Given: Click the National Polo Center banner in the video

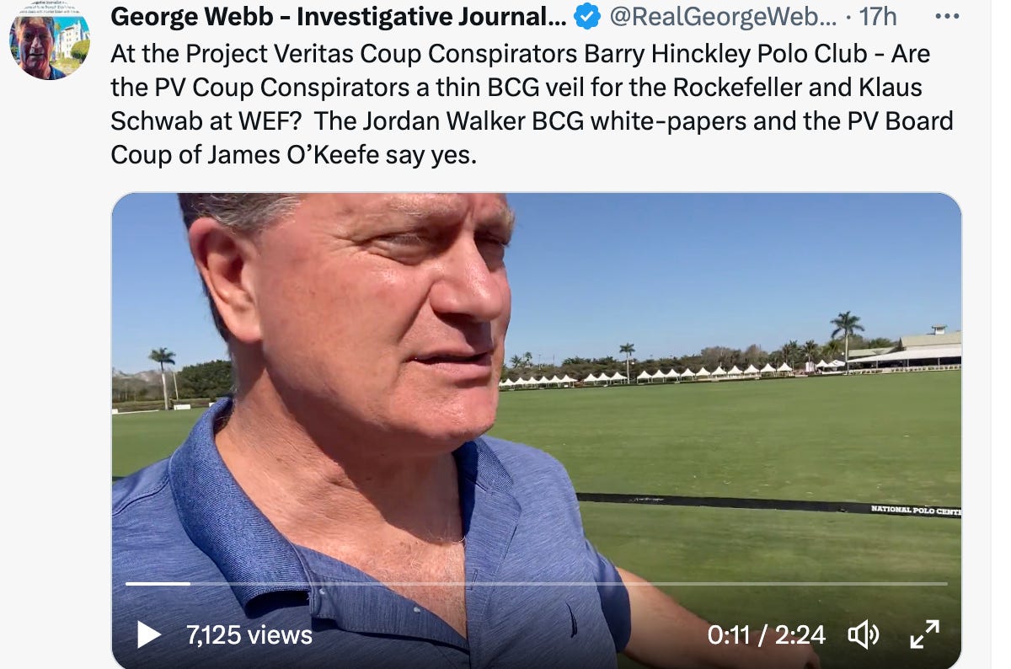Looking at the screenshot, I should pos(915,510).
